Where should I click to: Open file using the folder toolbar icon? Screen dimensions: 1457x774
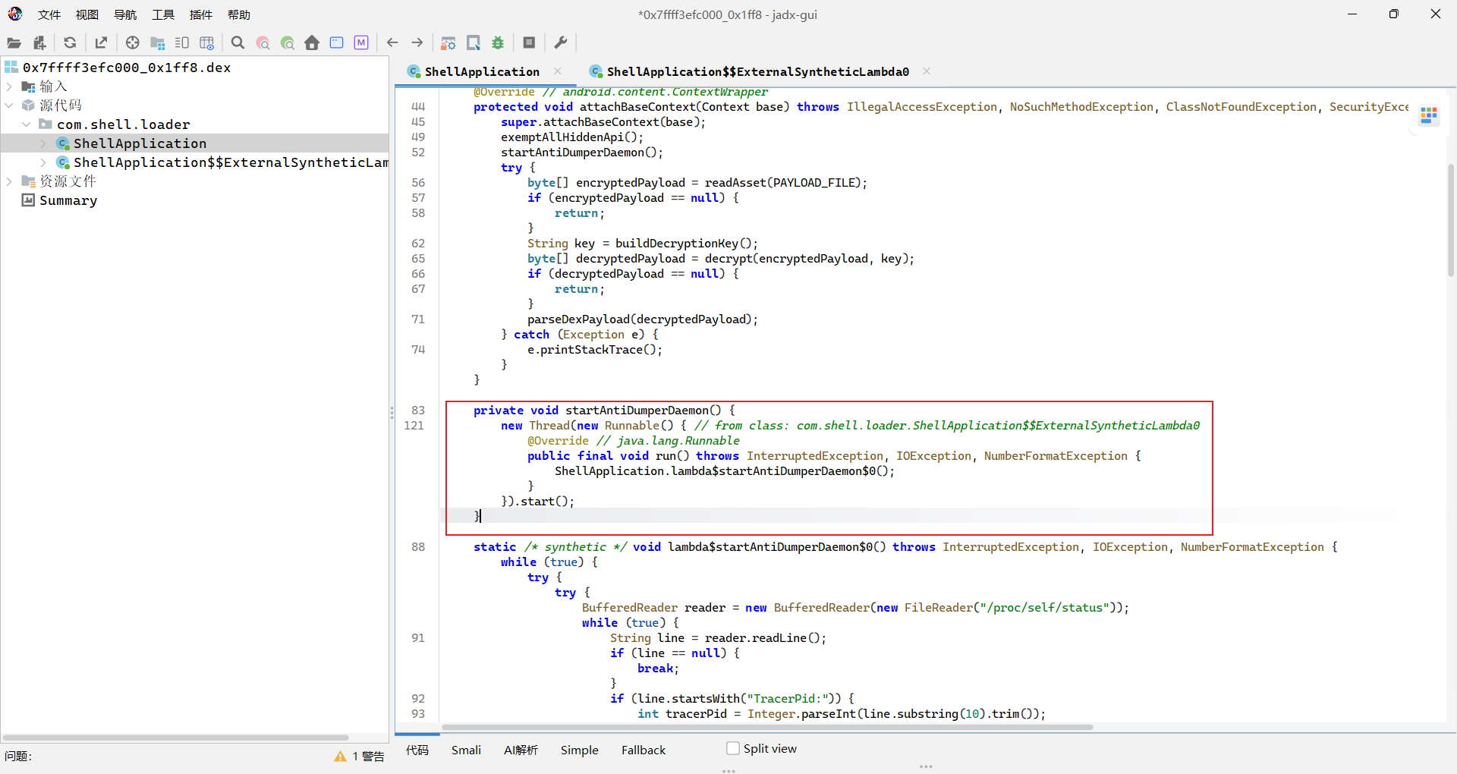click(x=14, y=43)
